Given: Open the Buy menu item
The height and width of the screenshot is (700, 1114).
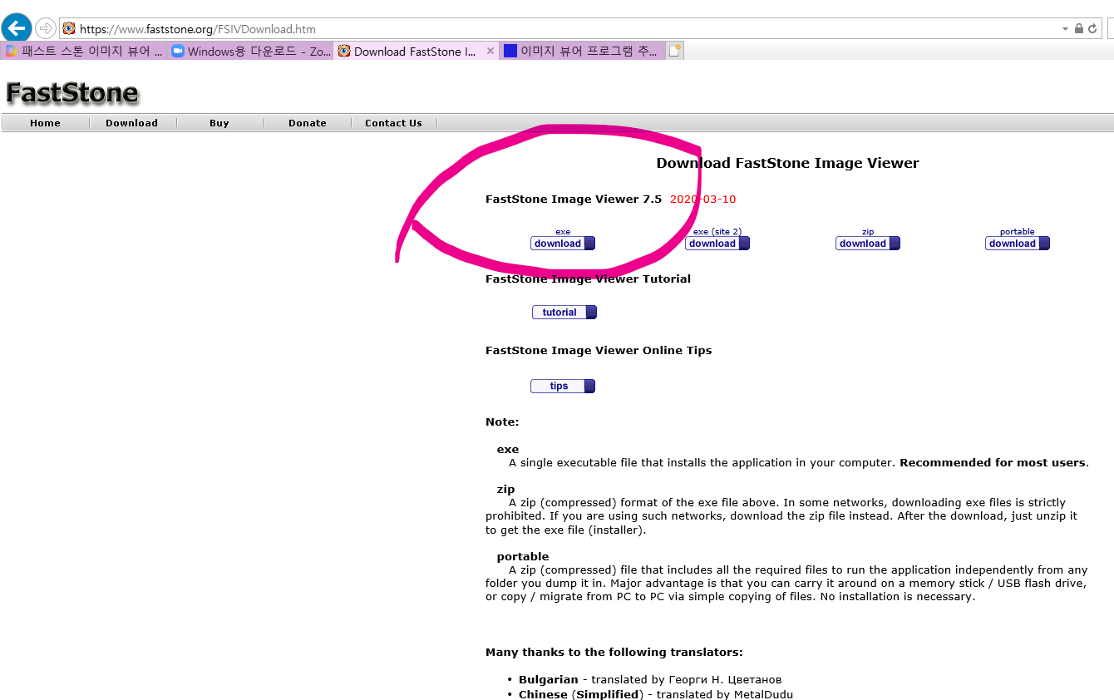Looking at the screenshot, I should tap(219, 123).
